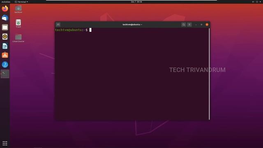Click the terminal prompt text techtvm@ubuntu

click(x=69, y=30)
